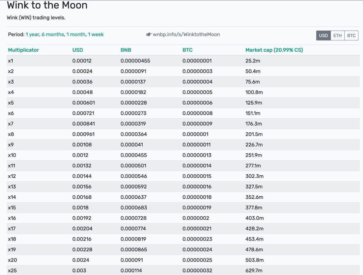This screenshot has height=275, width=363.
Task: Click BNB value 0.0000137
Action: [133, 82]
